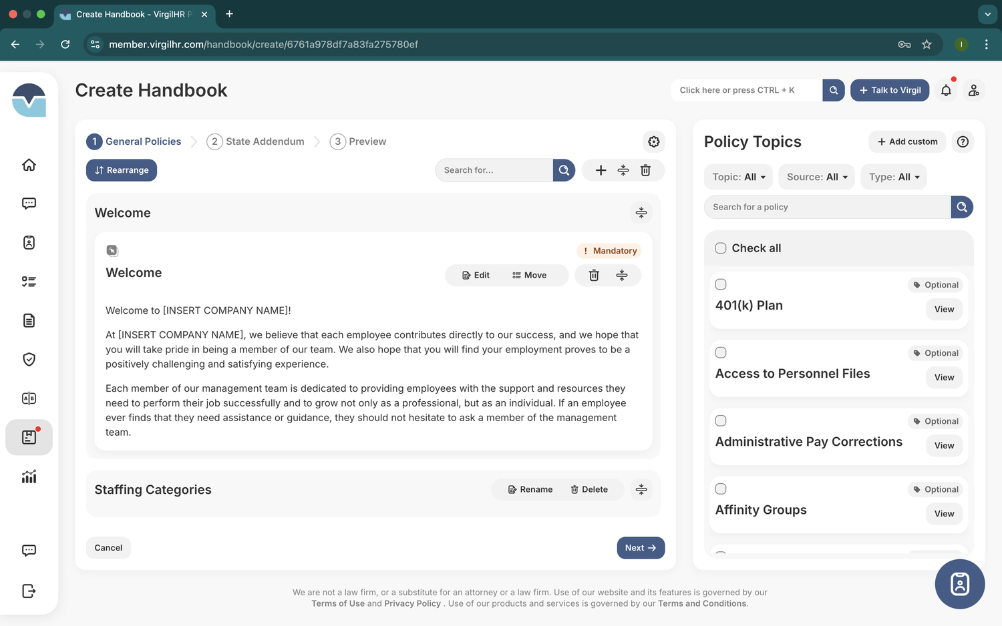Open the employee ID badge icon in sidebar
This screenshot has width=1002, height=626.
tap(29, 242)
